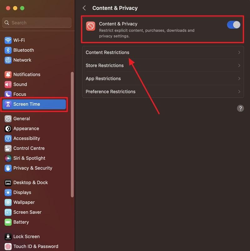250x251 pixels.
Task: Click the Desktop & Dock icon
Action: tap(8, 183)
